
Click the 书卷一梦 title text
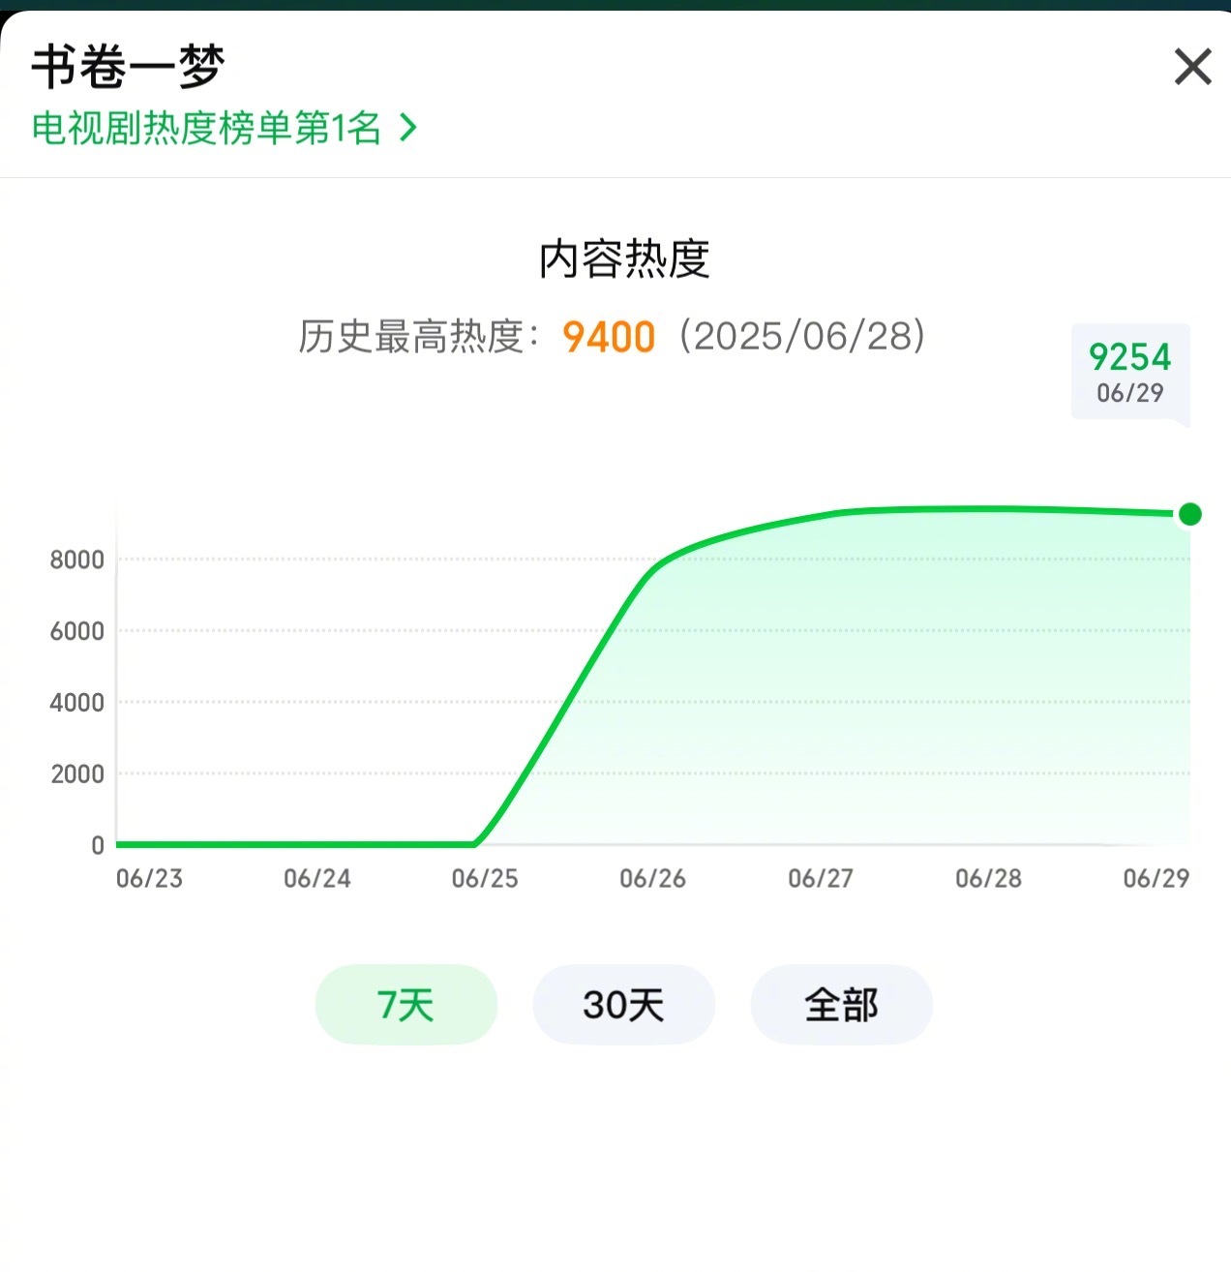coord(128,67)
